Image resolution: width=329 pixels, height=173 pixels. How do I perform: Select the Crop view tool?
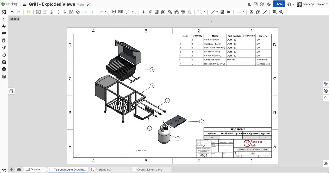[91, 12]
